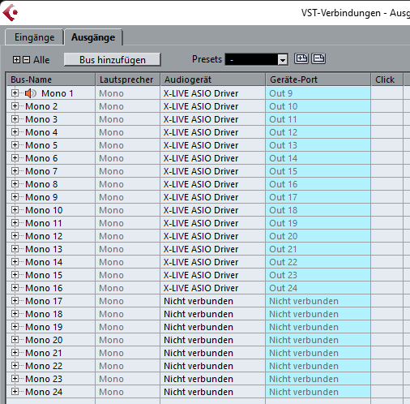Viewport: 410px width, 404px height.
Task: Click the Lautsprecher Mono cell for Mono 14
Action: click(x=128, y=262)
